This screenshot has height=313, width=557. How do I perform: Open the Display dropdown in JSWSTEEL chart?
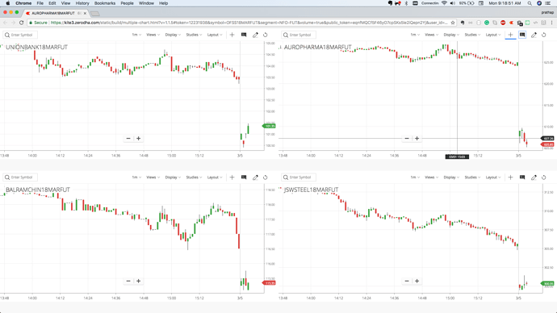tap(451, 177)
